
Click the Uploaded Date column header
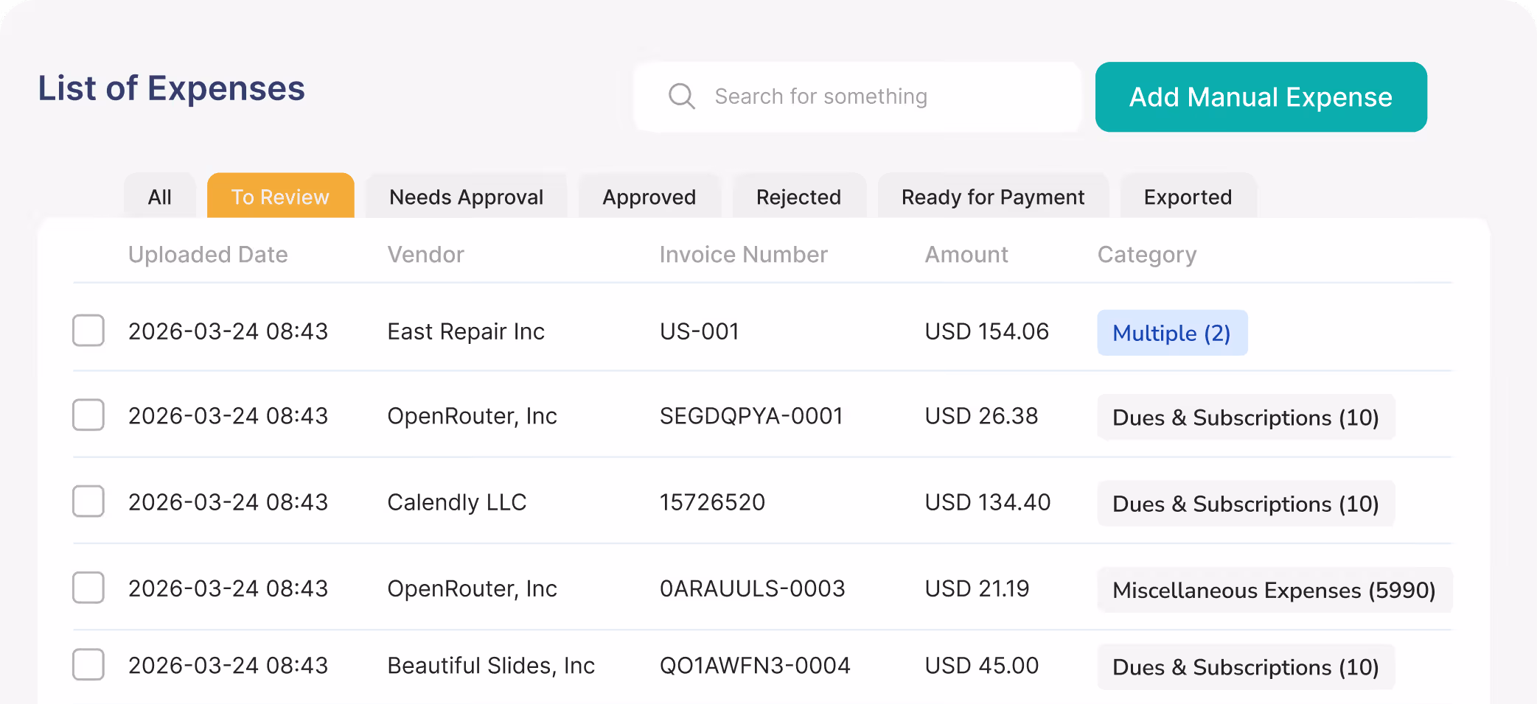point(208,254)
